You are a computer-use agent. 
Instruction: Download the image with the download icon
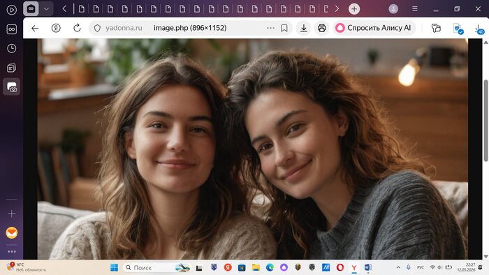303,28
